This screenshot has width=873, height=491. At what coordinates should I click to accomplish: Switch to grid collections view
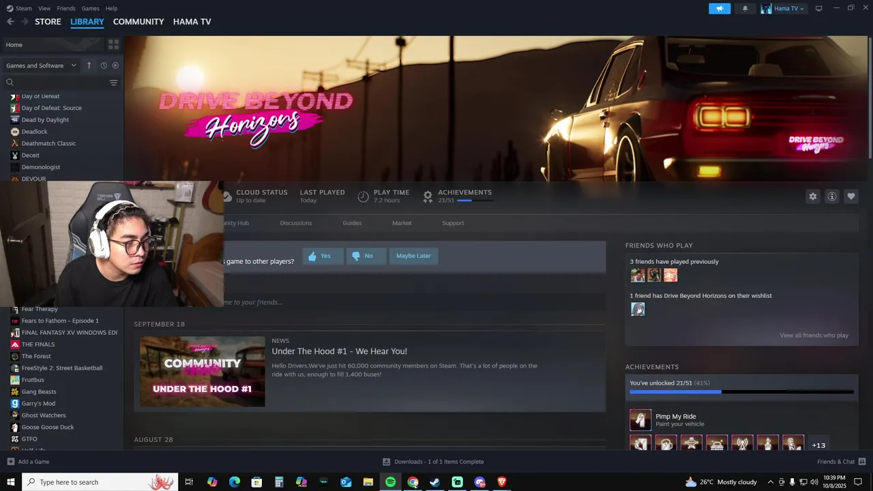[114, 44]
